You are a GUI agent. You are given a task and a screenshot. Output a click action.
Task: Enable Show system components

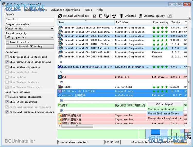tap(7, 67)
